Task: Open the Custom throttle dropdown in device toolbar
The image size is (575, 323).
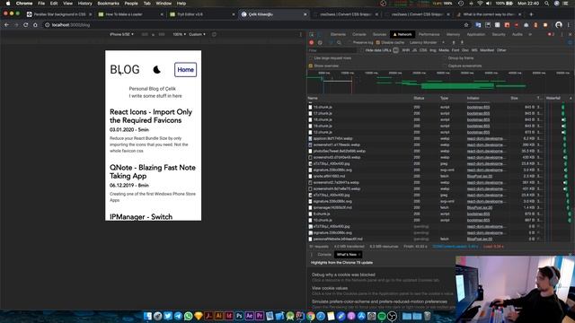Action: pos(197,34)
